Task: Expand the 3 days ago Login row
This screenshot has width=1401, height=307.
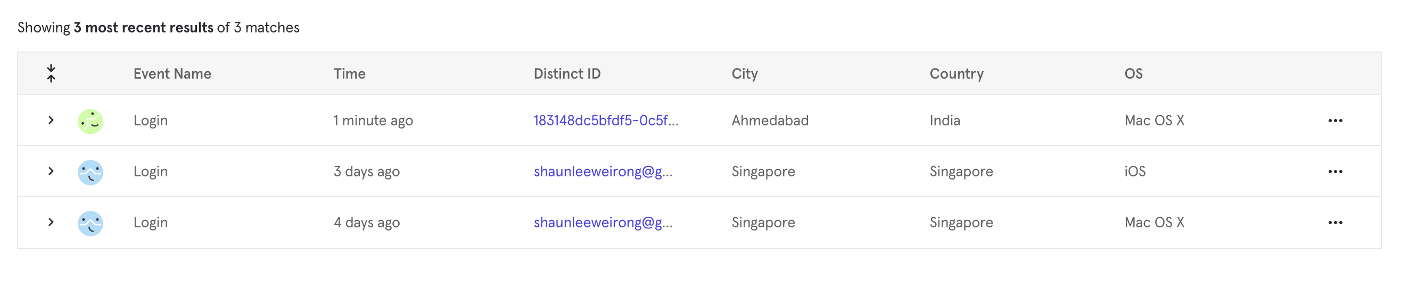Action: click(x=51, y=171)
